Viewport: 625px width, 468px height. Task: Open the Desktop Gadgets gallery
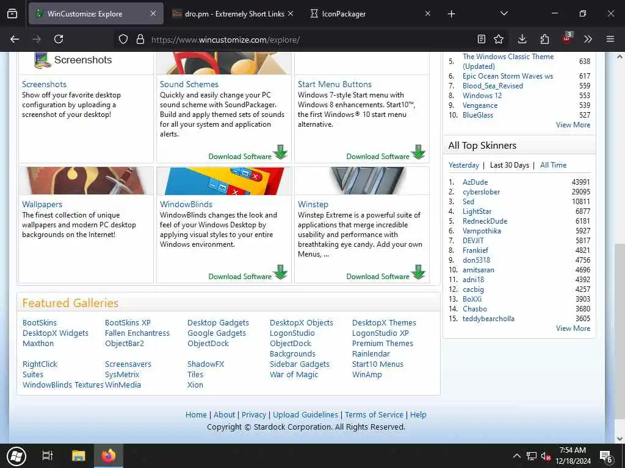pos(218,323)
